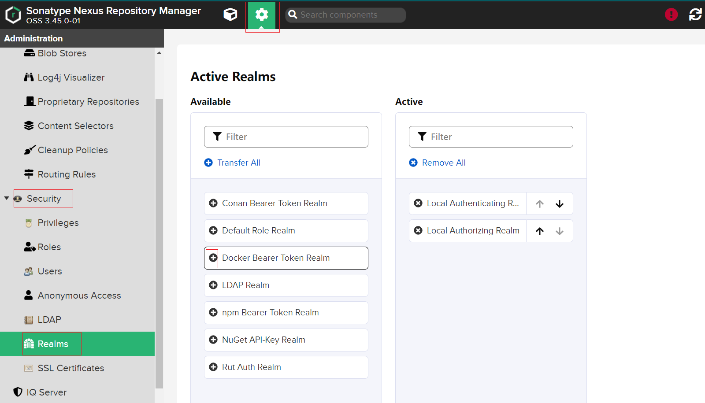Image resolution: width=705 pixels, height=403 pixels.
Task: Move Local Authorizing Realm up
Action: point(540,231)
